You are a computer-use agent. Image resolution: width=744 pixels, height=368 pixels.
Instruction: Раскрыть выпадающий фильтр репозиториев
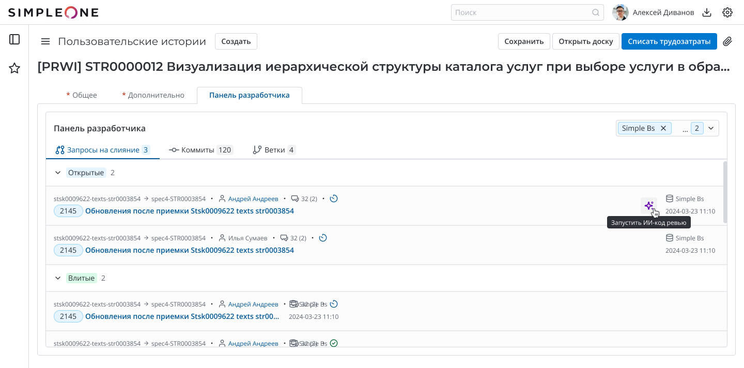[711, 128]
